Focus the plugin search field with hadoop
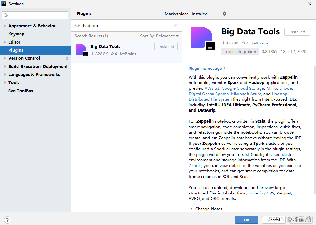 (x=126, y=26)
